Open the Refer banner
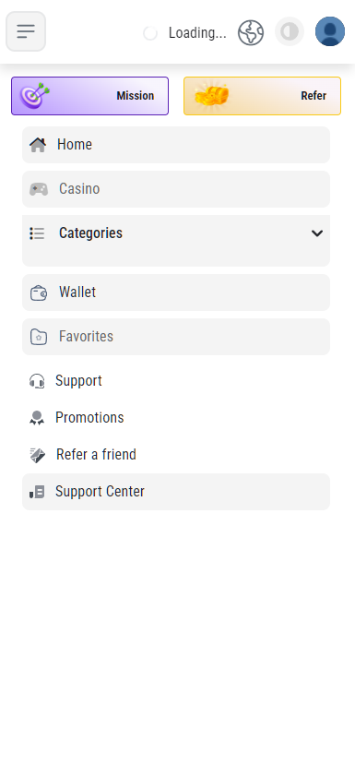This screenshot has height=776, width=355. 262,96
